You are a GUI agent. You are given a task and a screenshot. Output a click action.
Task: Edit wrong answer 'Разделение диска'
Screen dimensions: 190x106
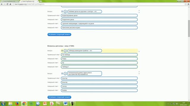[99, 19]
